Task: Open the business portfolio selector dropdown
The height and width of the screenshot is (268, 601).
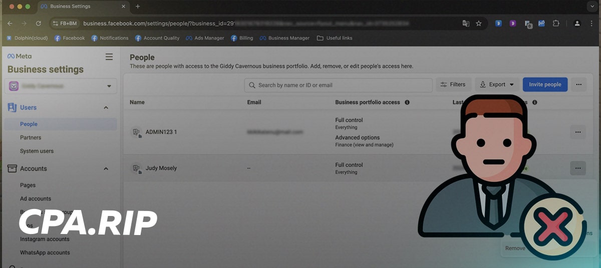Action: [61, 86]
